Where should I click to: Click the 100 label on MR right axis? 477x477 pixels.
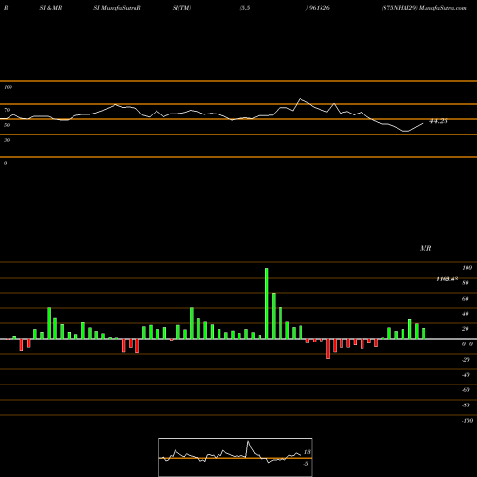pos(467,268)
